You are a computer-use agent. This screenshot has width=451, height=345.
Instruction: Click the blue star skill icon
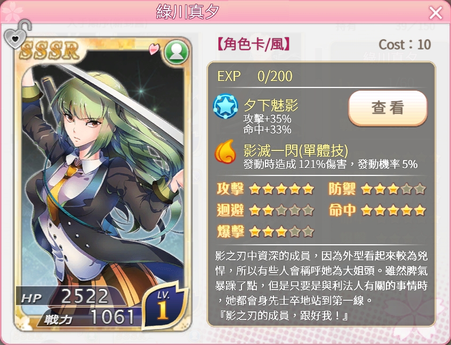point(226,106)
